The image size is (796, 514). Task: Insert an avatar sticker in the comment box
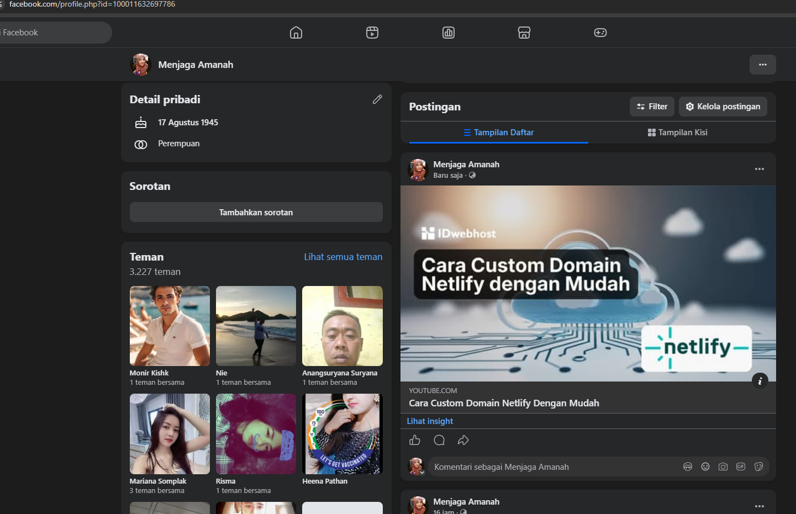[x=688, y=467]
